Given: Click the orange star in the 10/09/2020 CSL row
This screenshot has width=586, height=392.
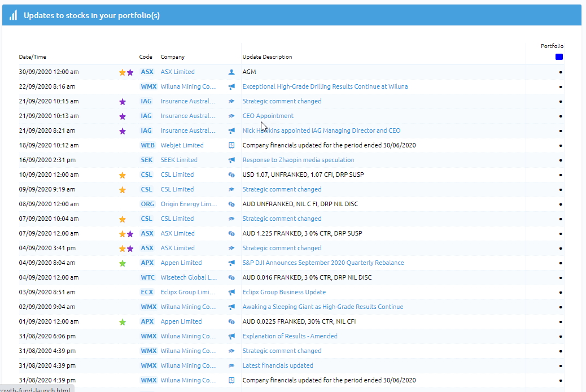Looking at the screenshot, I should coord(122,175).
